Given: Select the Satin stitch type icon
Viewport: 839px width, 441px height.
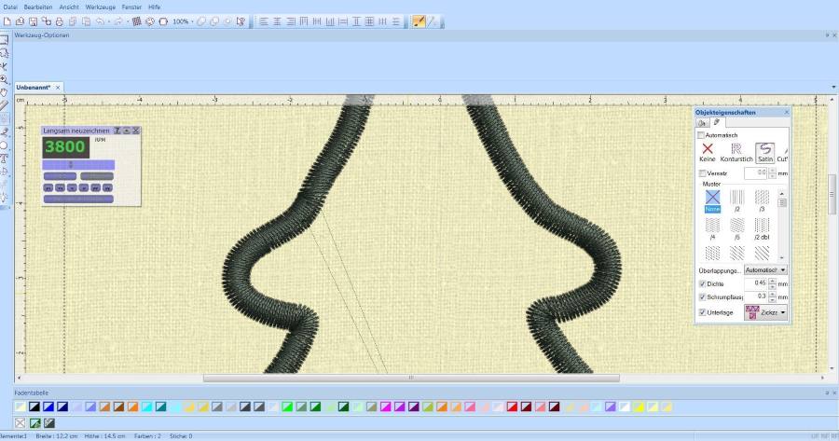Looking at the screenshot, I should click(x=765, y=152).
